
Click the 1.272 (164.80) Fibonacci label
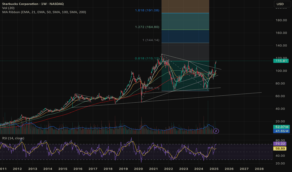(x=147, y=27)
